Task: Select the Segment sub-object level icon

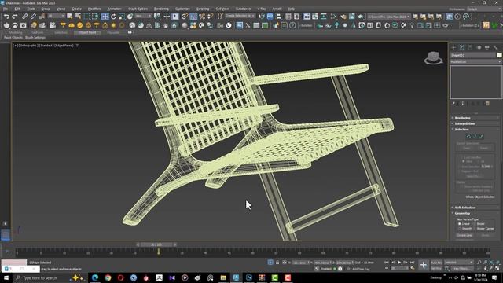Action: point(475,137)
